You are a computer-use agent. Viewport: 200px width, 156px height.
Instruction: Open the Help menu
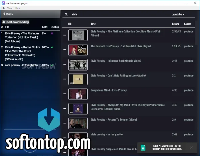coord(17,8)
